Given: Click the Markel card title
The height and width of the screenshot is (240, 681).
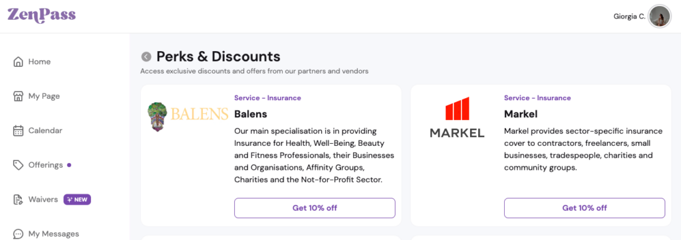Looking at the screenshot, I should click(x=521, y=115).
